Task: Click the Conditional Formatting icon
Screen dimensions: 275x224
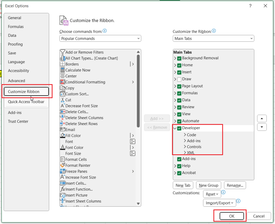Action: [x=63, y=82]
